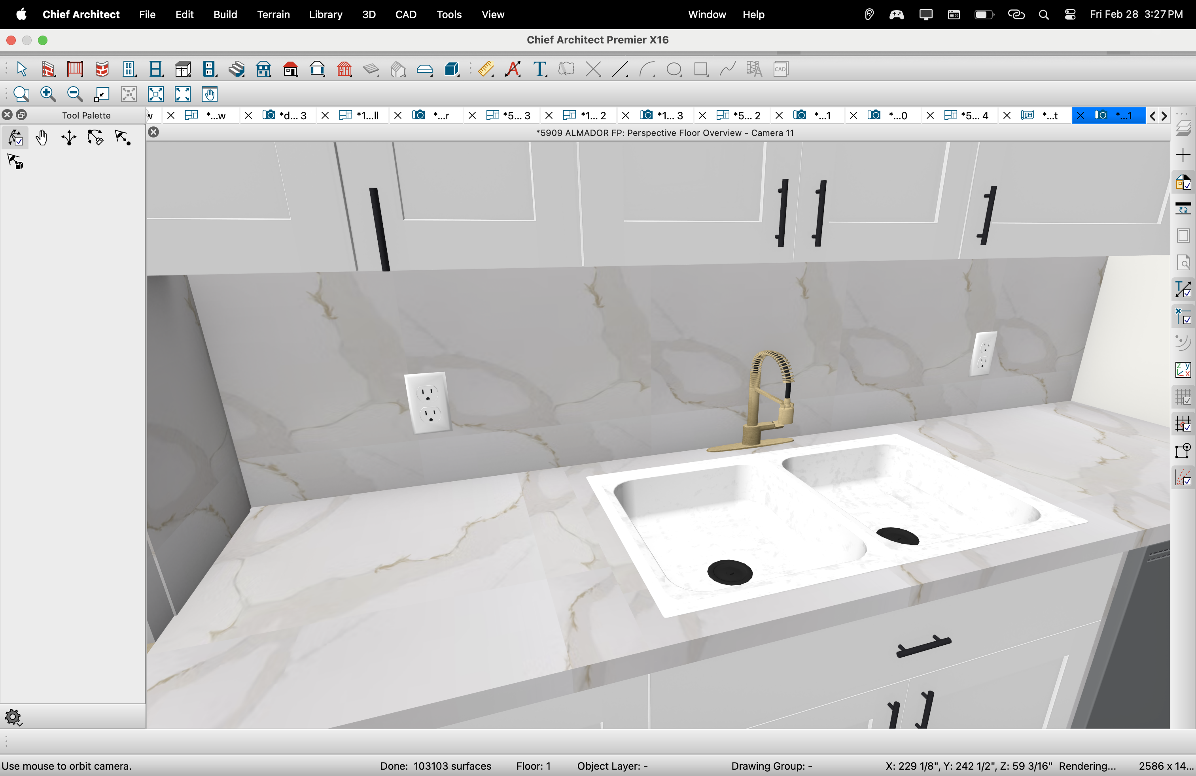
Task: Open the Terrain menu
Action: point(273,15)
